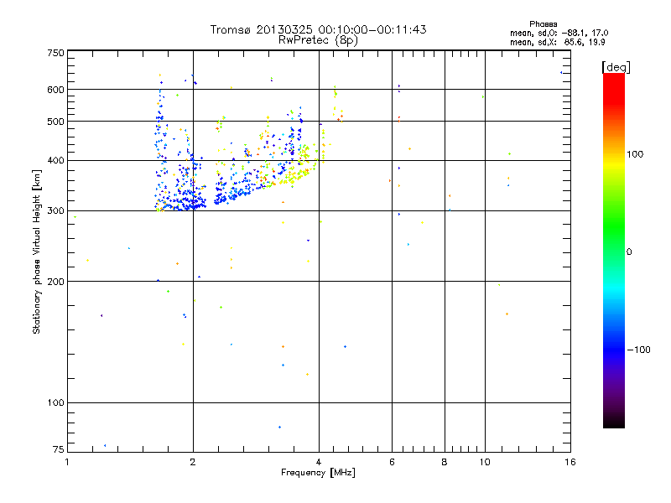Screen dimensions: 671x503
Task: Click the height axis tick "750"
Action: coord(56,53)
